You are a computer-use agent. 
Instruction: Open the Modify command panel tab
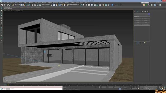coord(137,12)
